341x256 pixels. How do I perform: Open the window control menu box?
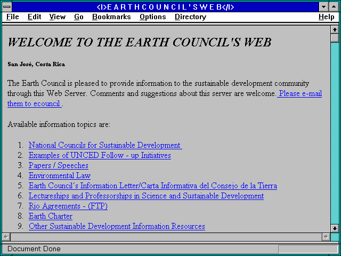click(x=7, y=7)
